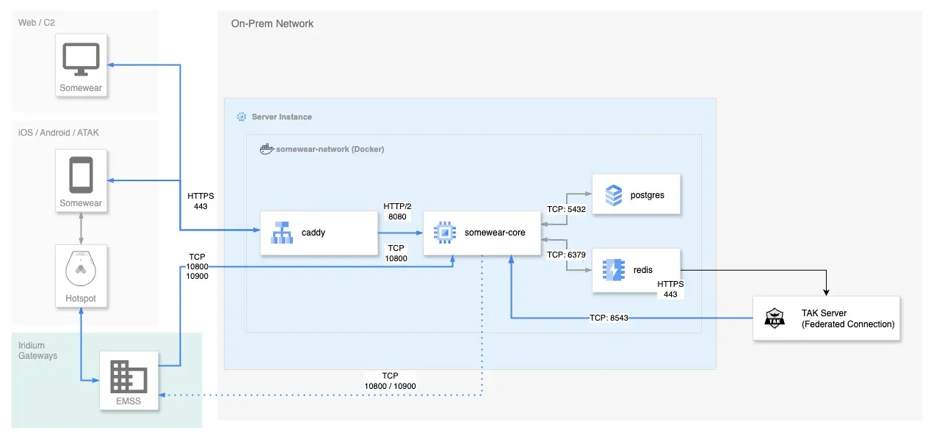Click the Docker whale icon
This screenshot has width=928, height=438.
pyautogui.click(x=267, y=149)
